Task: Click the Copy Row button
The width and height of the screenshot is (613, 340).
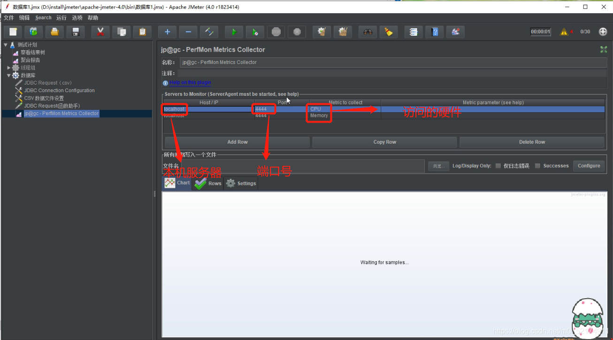Action: coord(385,142)
